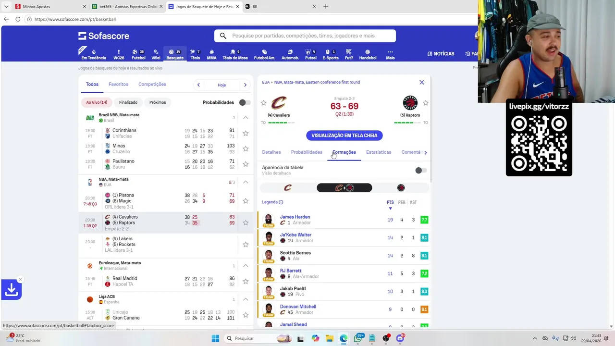Open the Handebol sport icon
The width and height of the screenshot is (615, 346).
click(x=368, y=54)
